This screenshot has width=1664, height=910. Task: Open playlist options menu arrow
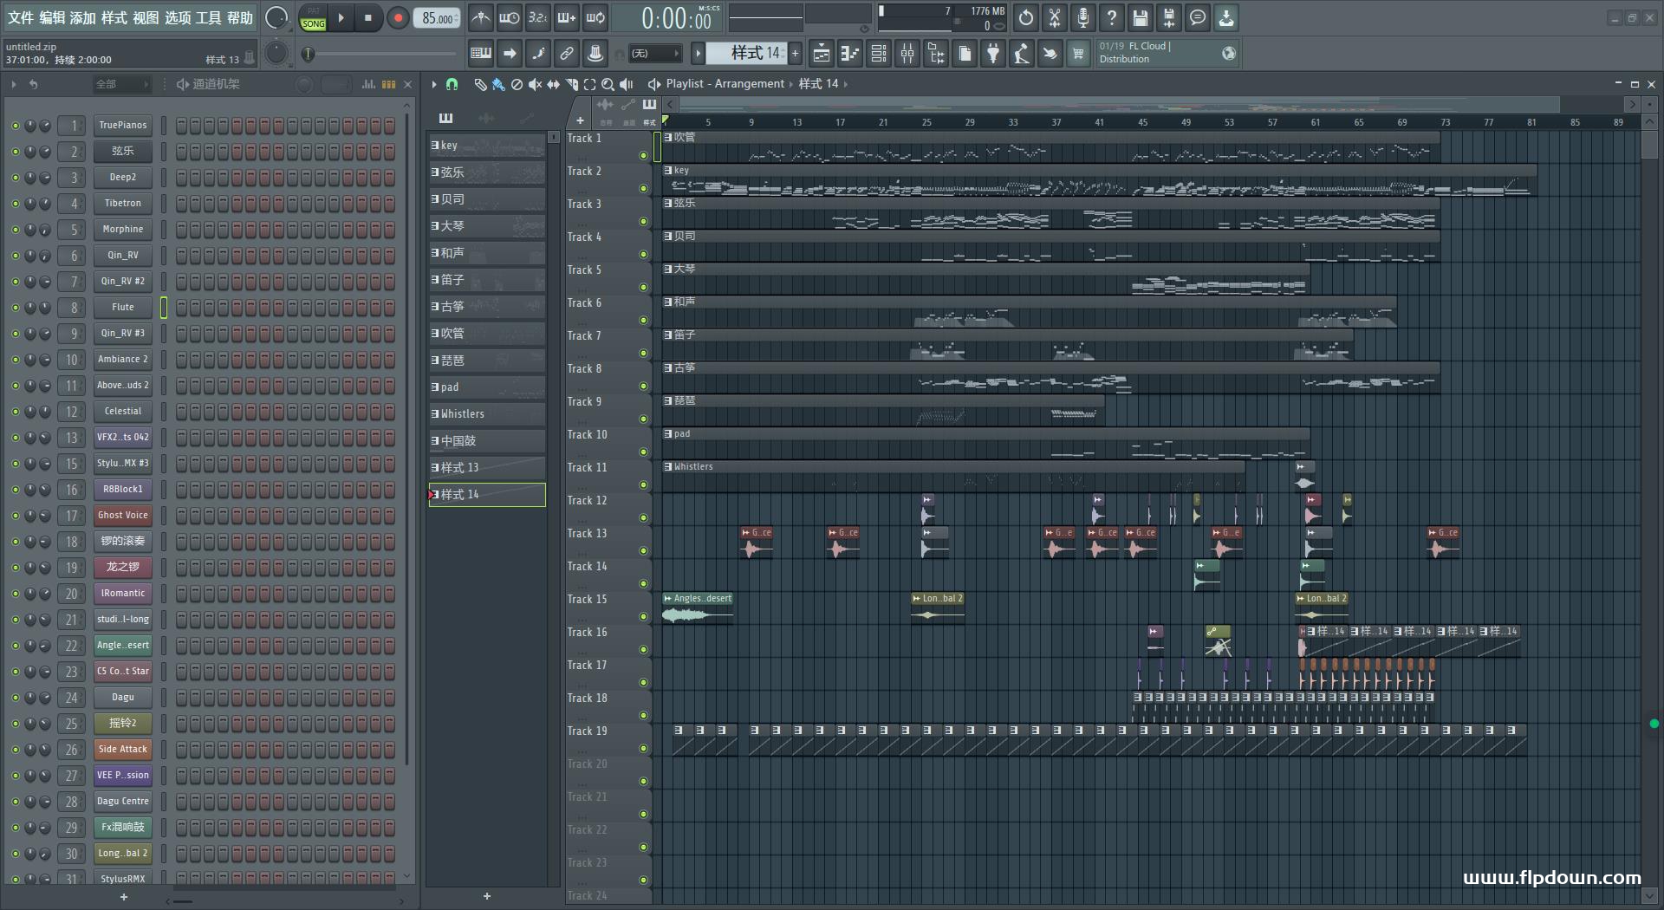click(x=434, y=84)
